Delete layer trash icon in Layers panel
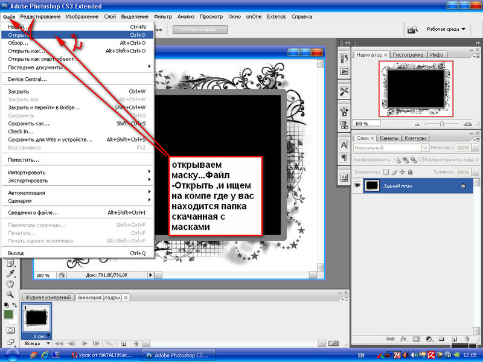 (x=467, y=338)
